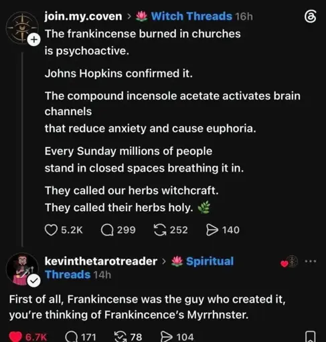Bookmark kevinthetarotreader's reply
Viewport: 326px width, 342px height.
(310, 337)
